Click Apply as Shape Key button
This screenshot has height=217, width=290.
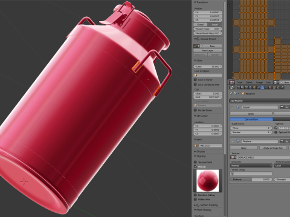pyautogui.click(x=273, y=148)
